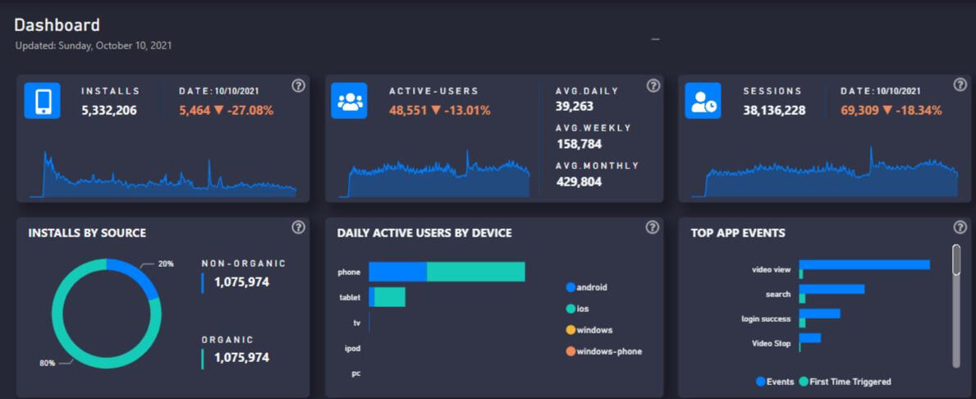Screen dimensions: 976x399
Task: Toggle the android legend item
Action: point(587,287)
